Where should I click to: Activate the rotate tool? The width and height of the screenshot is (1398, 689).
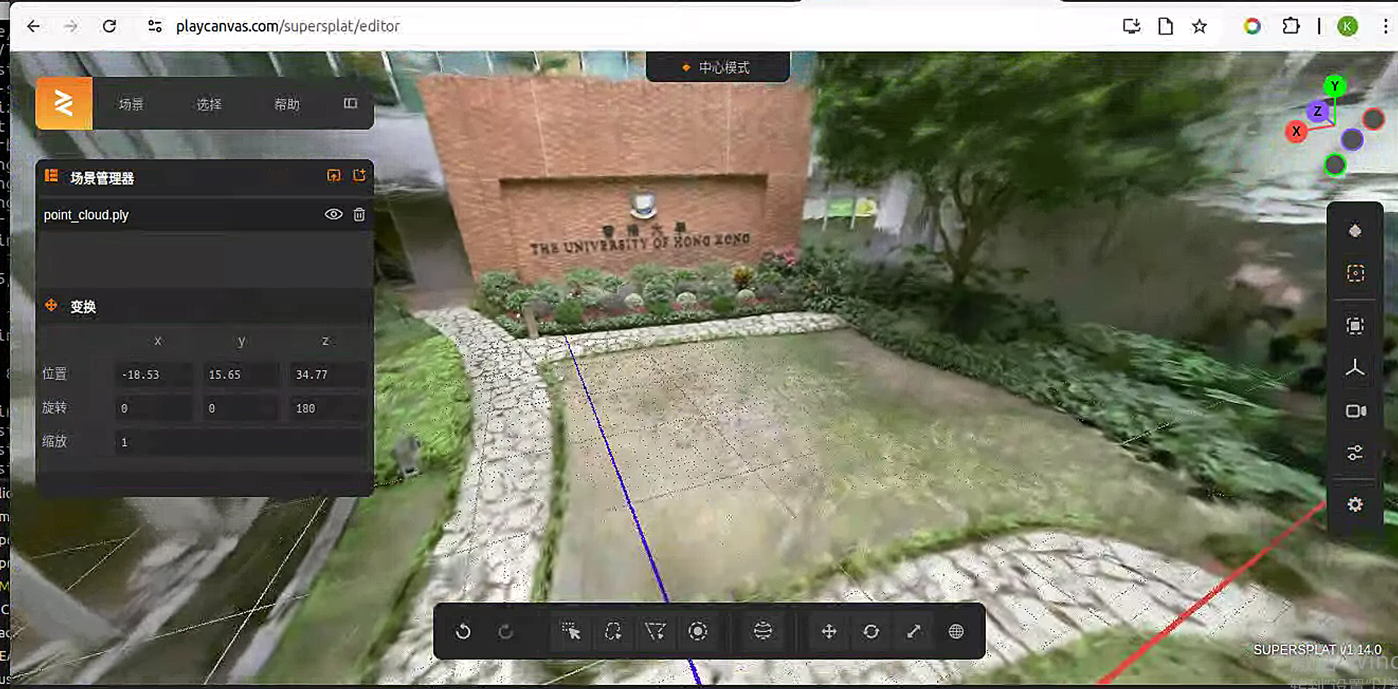point(871,631)
